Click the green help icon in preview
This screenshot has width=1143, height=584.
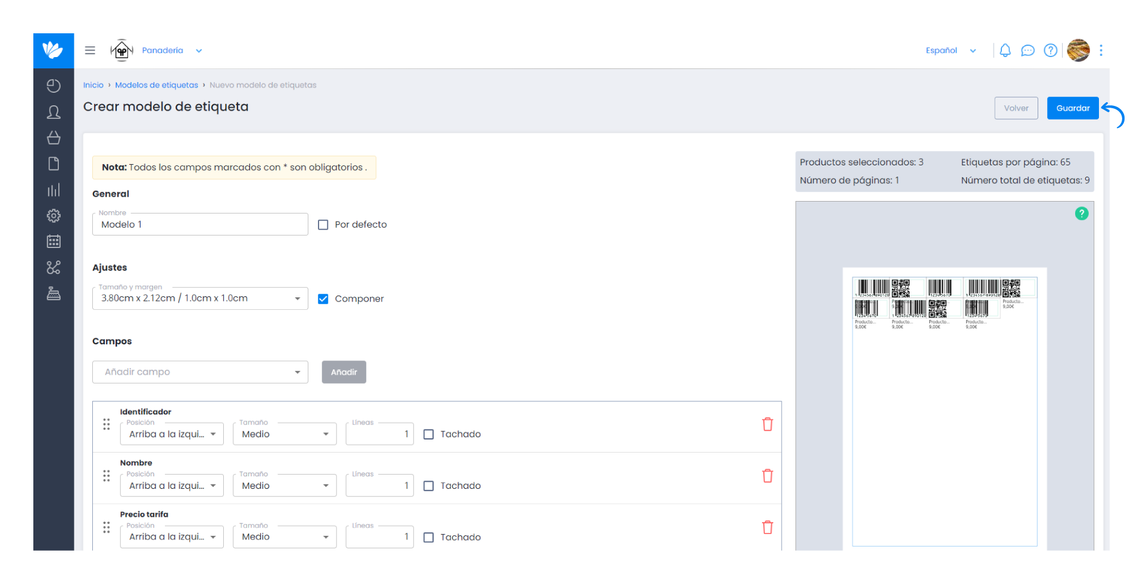point(1082,213)
